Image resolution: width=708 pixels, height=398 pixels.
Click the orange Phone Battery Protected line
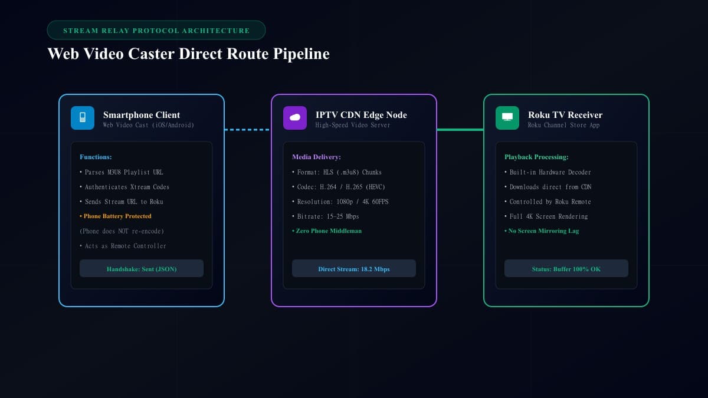pyautogui.click(x=116, y=216)
